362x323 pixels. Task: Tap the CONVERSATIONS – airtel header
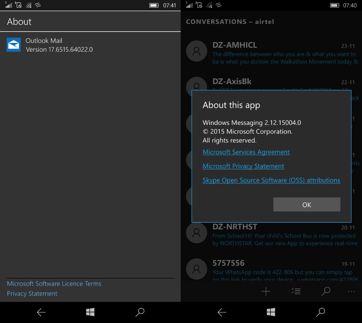[x=230, y=22]
